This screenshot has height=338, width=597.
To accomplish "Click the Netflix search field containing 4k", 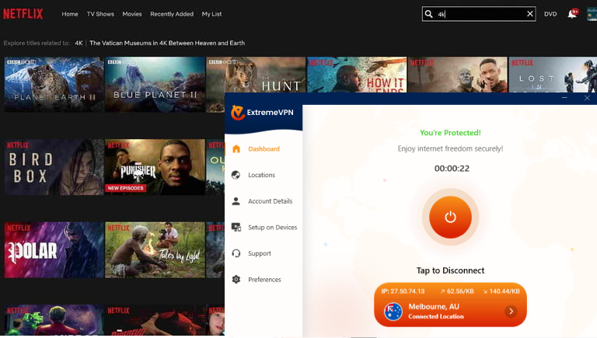I will 479,14.
